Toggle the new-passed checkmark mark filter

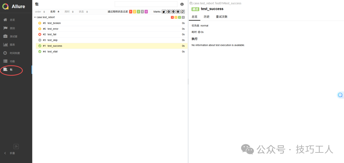[x=173, y=12]
